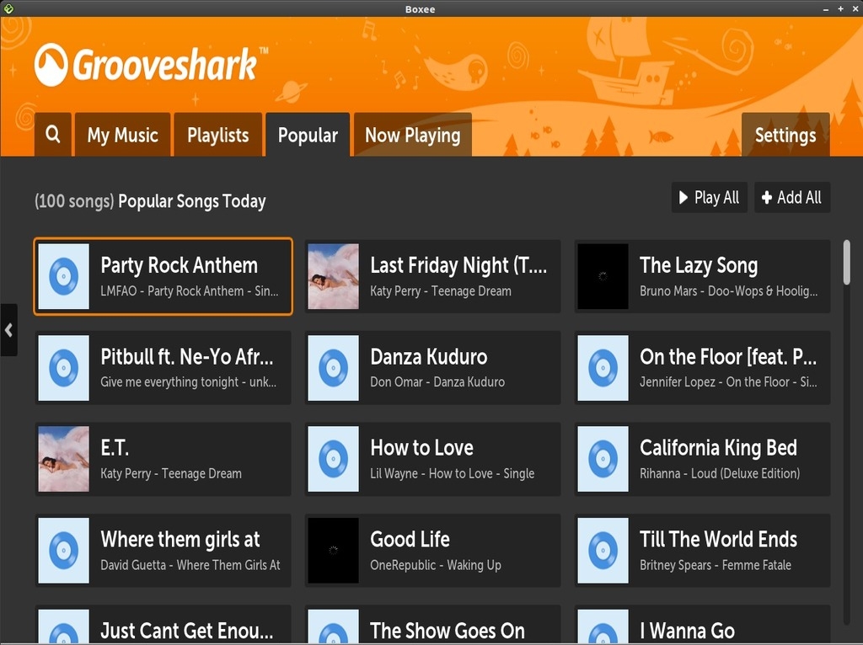The width and height of the screenshot is (863, 645).
Task: Click the disc icon for Party Rock Anthem
Action: point(64,276)
